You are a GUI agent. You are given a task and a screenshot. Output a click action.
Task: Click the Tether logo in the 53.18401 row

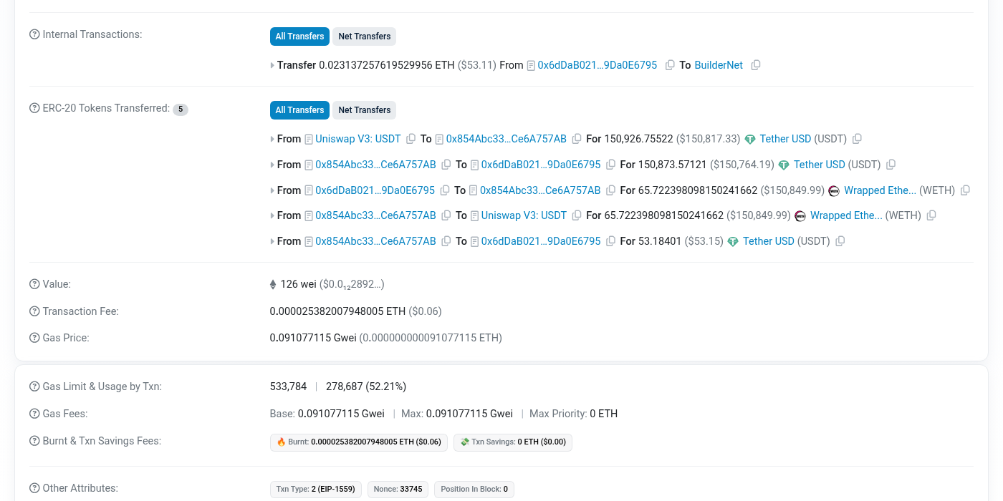[x=733, y=242]
